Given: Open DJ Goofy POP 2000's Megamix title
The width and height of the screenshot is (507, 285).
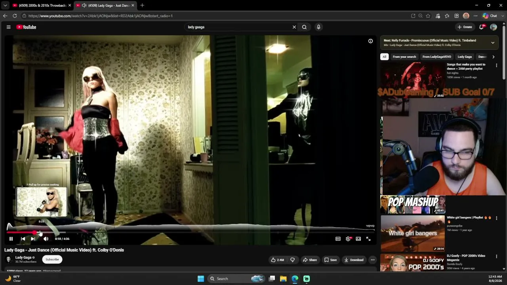Looking at the screenshot, I should pyautogui.click(x=466, y=258).
